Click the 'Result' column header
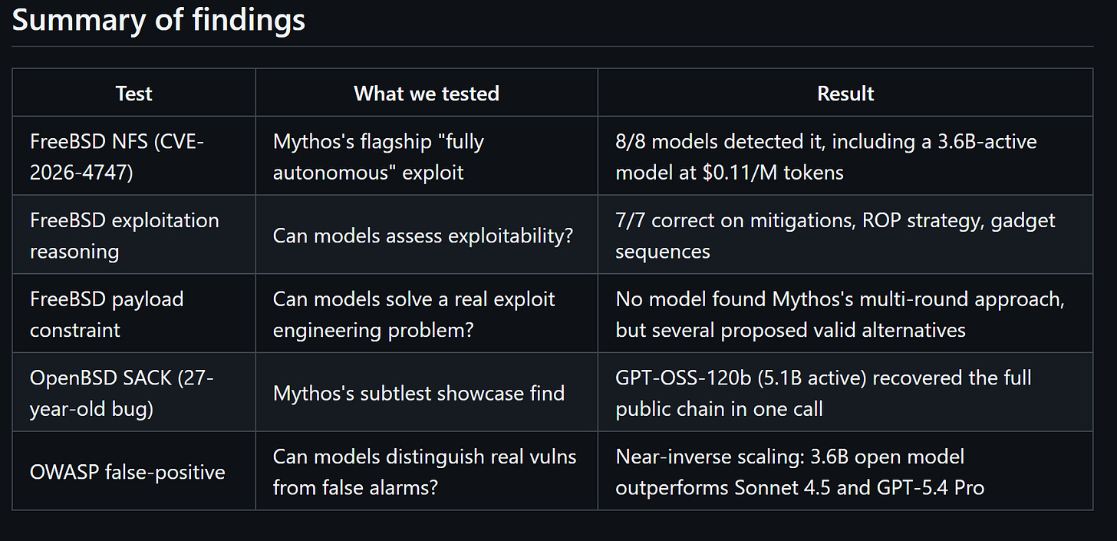The width and height of the screenshot is (1117, 541). [845, 94]
